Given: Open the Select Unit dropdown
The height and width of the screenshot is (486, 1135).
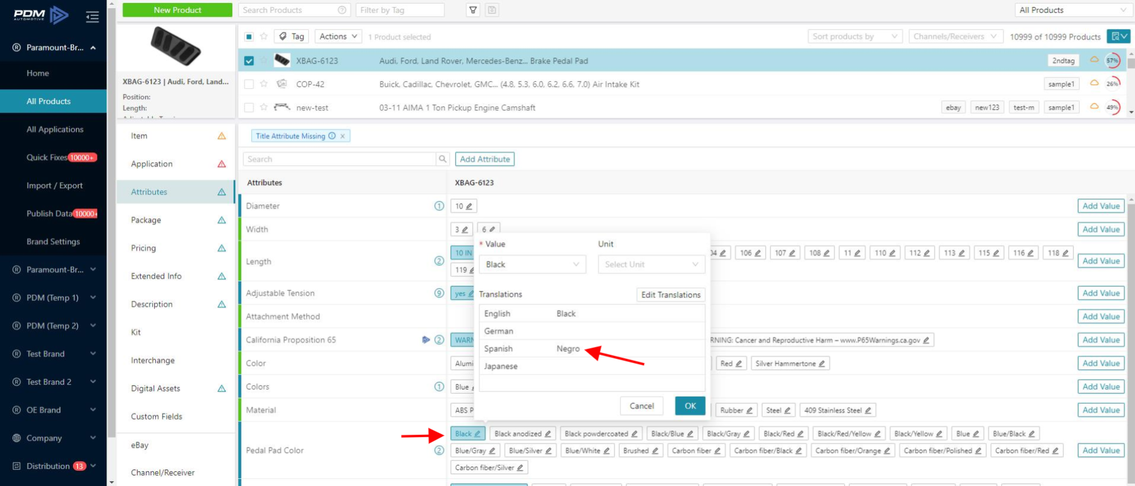Looking at the screenshot, I should point(651,264).
